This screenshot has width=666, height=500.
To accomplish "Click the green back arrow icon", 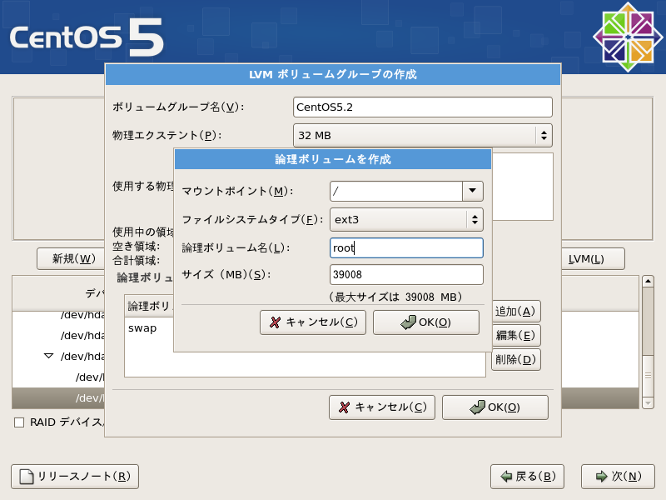I will tap(506, 476).
